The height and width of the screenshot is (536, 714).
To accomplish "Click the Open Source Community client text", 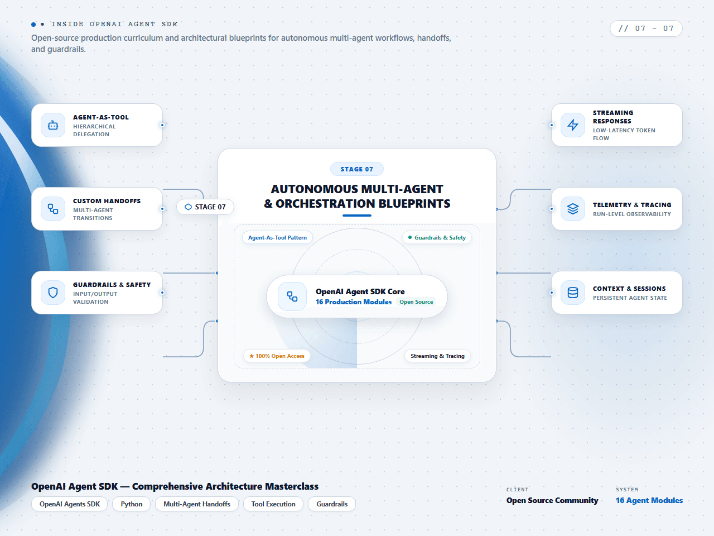I will (552, 500).
